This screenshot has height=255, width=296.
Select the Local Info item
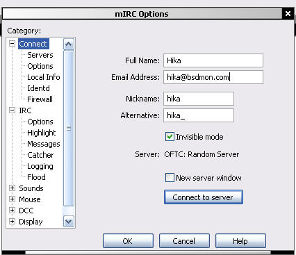coord(44,77)
